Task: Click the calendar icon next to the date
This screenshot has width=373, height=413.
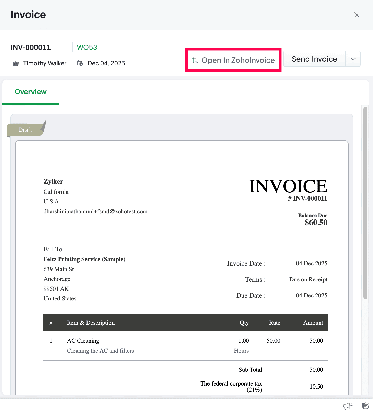Action: click(x=80, y=63)
